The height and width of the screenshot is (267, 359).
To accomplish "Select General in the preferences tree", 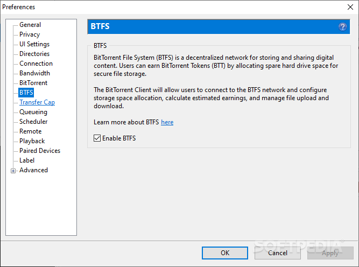I will coord(30,25).
